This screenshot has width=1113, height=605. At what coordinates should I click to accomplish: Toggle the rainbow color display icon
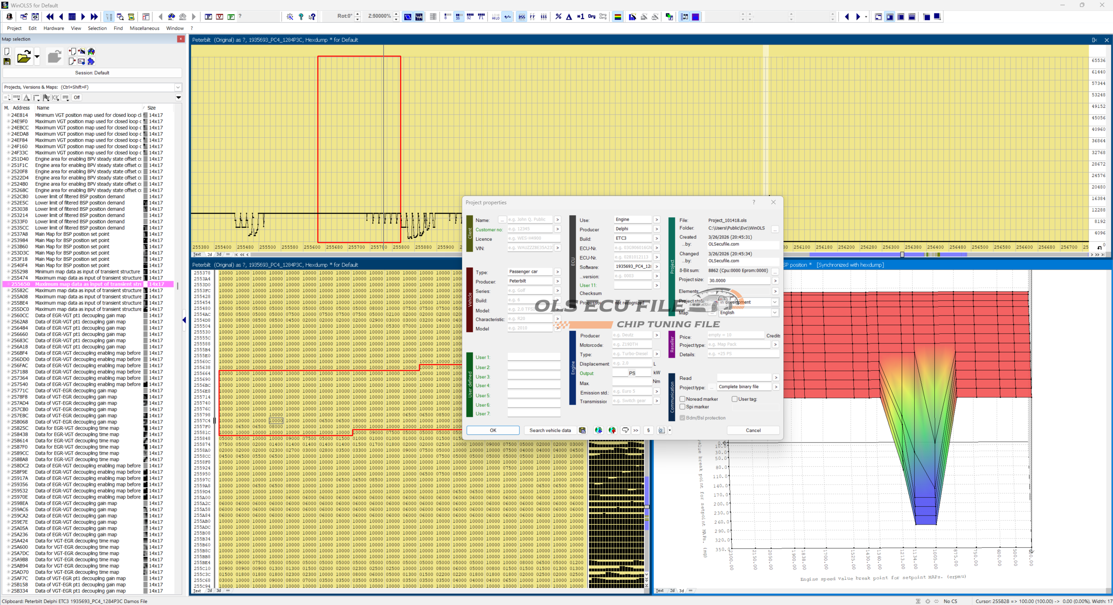tap(617, 17)
